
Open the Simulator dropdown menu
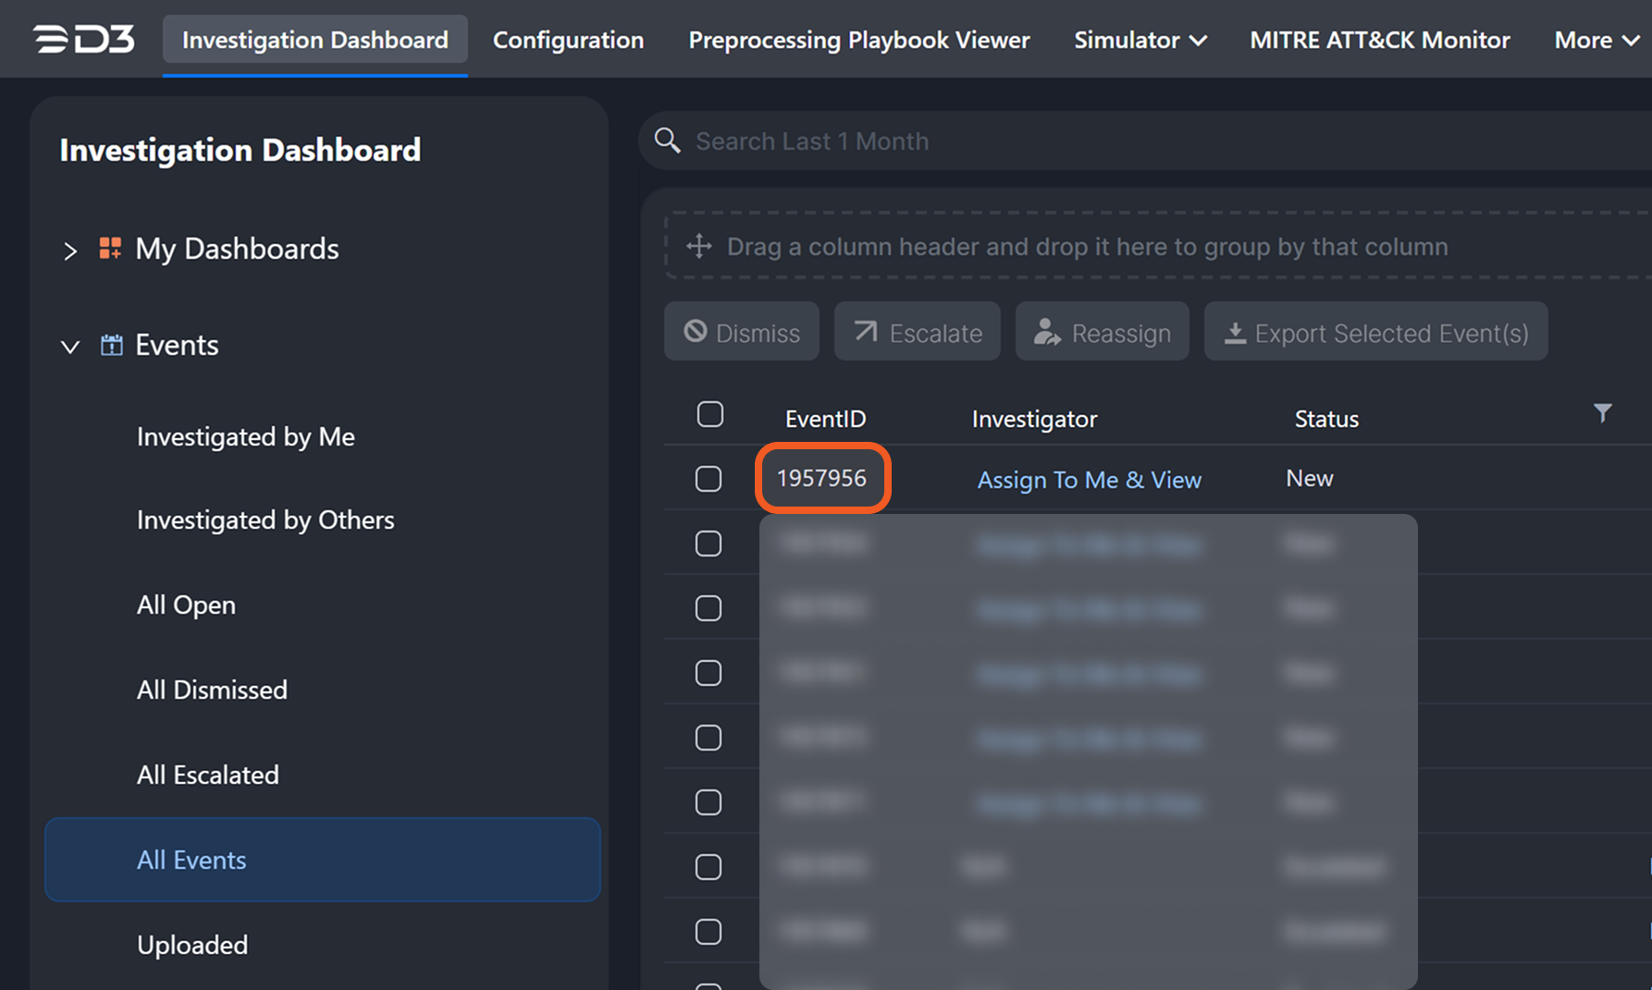click(x=1140, y=40)
